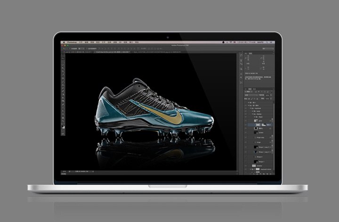The width and height of the screenshot is (339, 222).
Task: Toggle visibility of the macbook group
Action: click(246, 108)
